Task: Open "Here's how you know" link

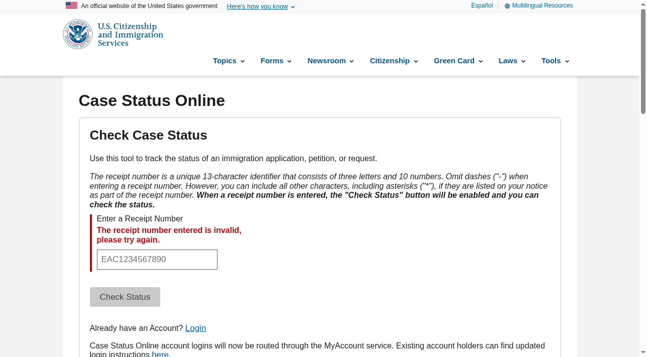Action: [x=257, y=7]
